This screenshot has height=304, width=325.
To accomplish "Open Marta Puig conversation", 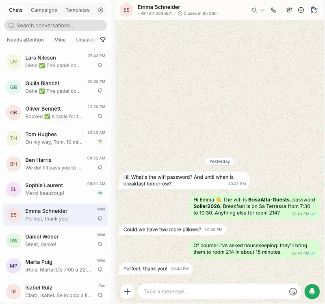I will tap(56, 266).
